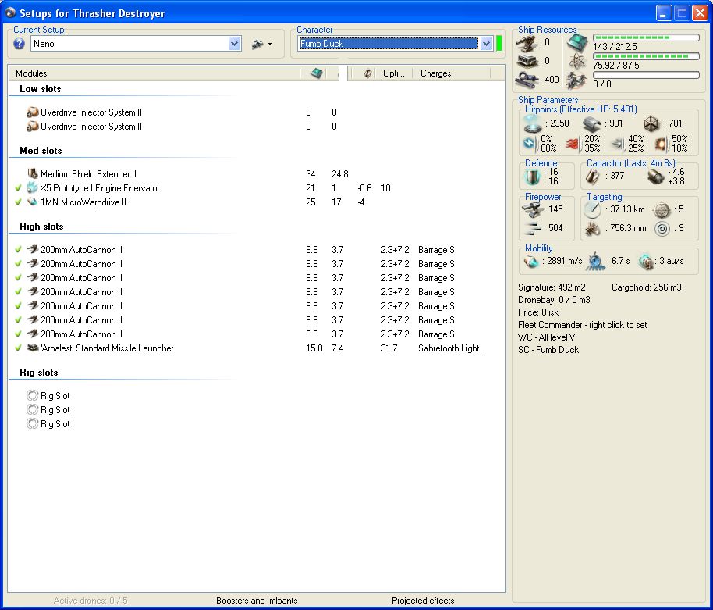
Task: Click the scan resolution icon showing 756.3 mm
Action: (592, 229)
